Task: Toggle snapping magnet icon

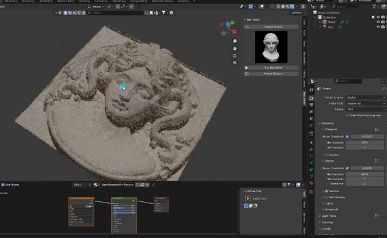Action: tap(118, 6)
